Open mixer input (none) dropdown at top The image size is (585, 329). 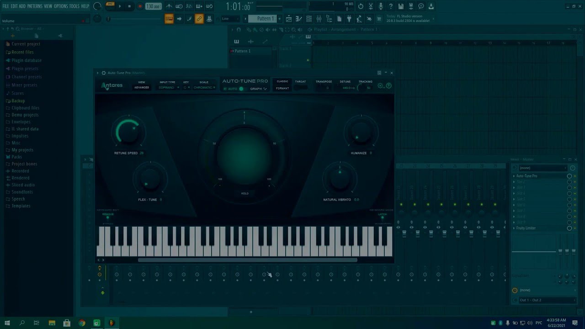(x=544, y=168)
